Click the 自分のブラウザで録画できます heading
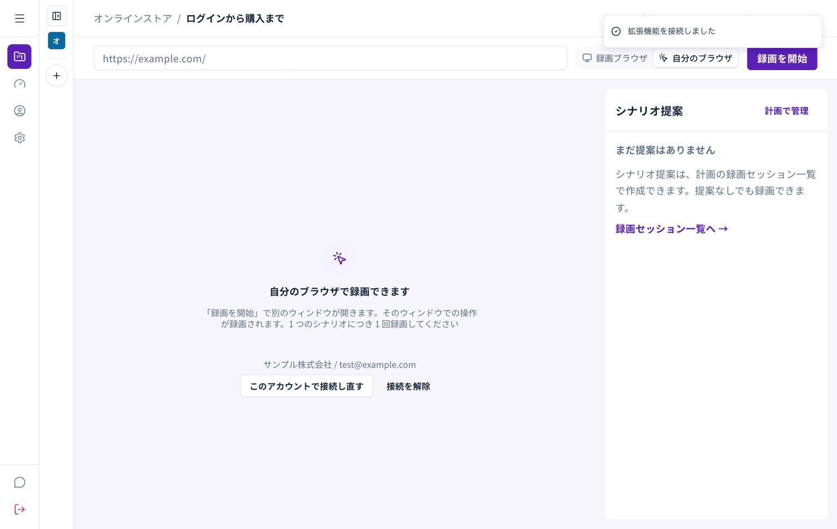This screenshot has width=837, height=529. [x=339, y=291]
